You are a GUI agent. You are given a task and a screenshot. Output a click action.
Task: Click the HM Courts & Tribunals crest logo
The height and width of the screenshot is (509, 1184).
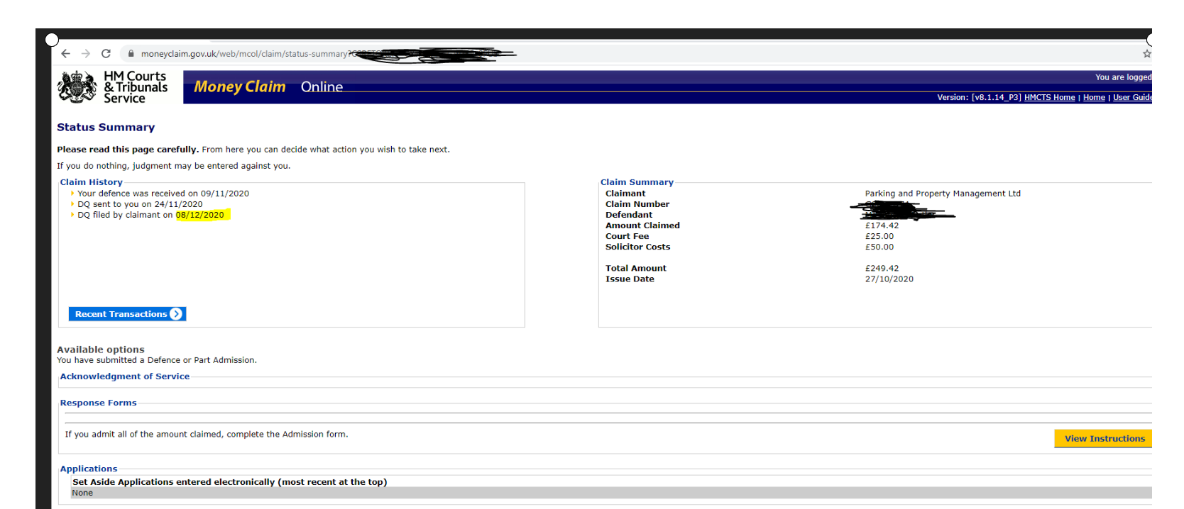pos(77,87)
